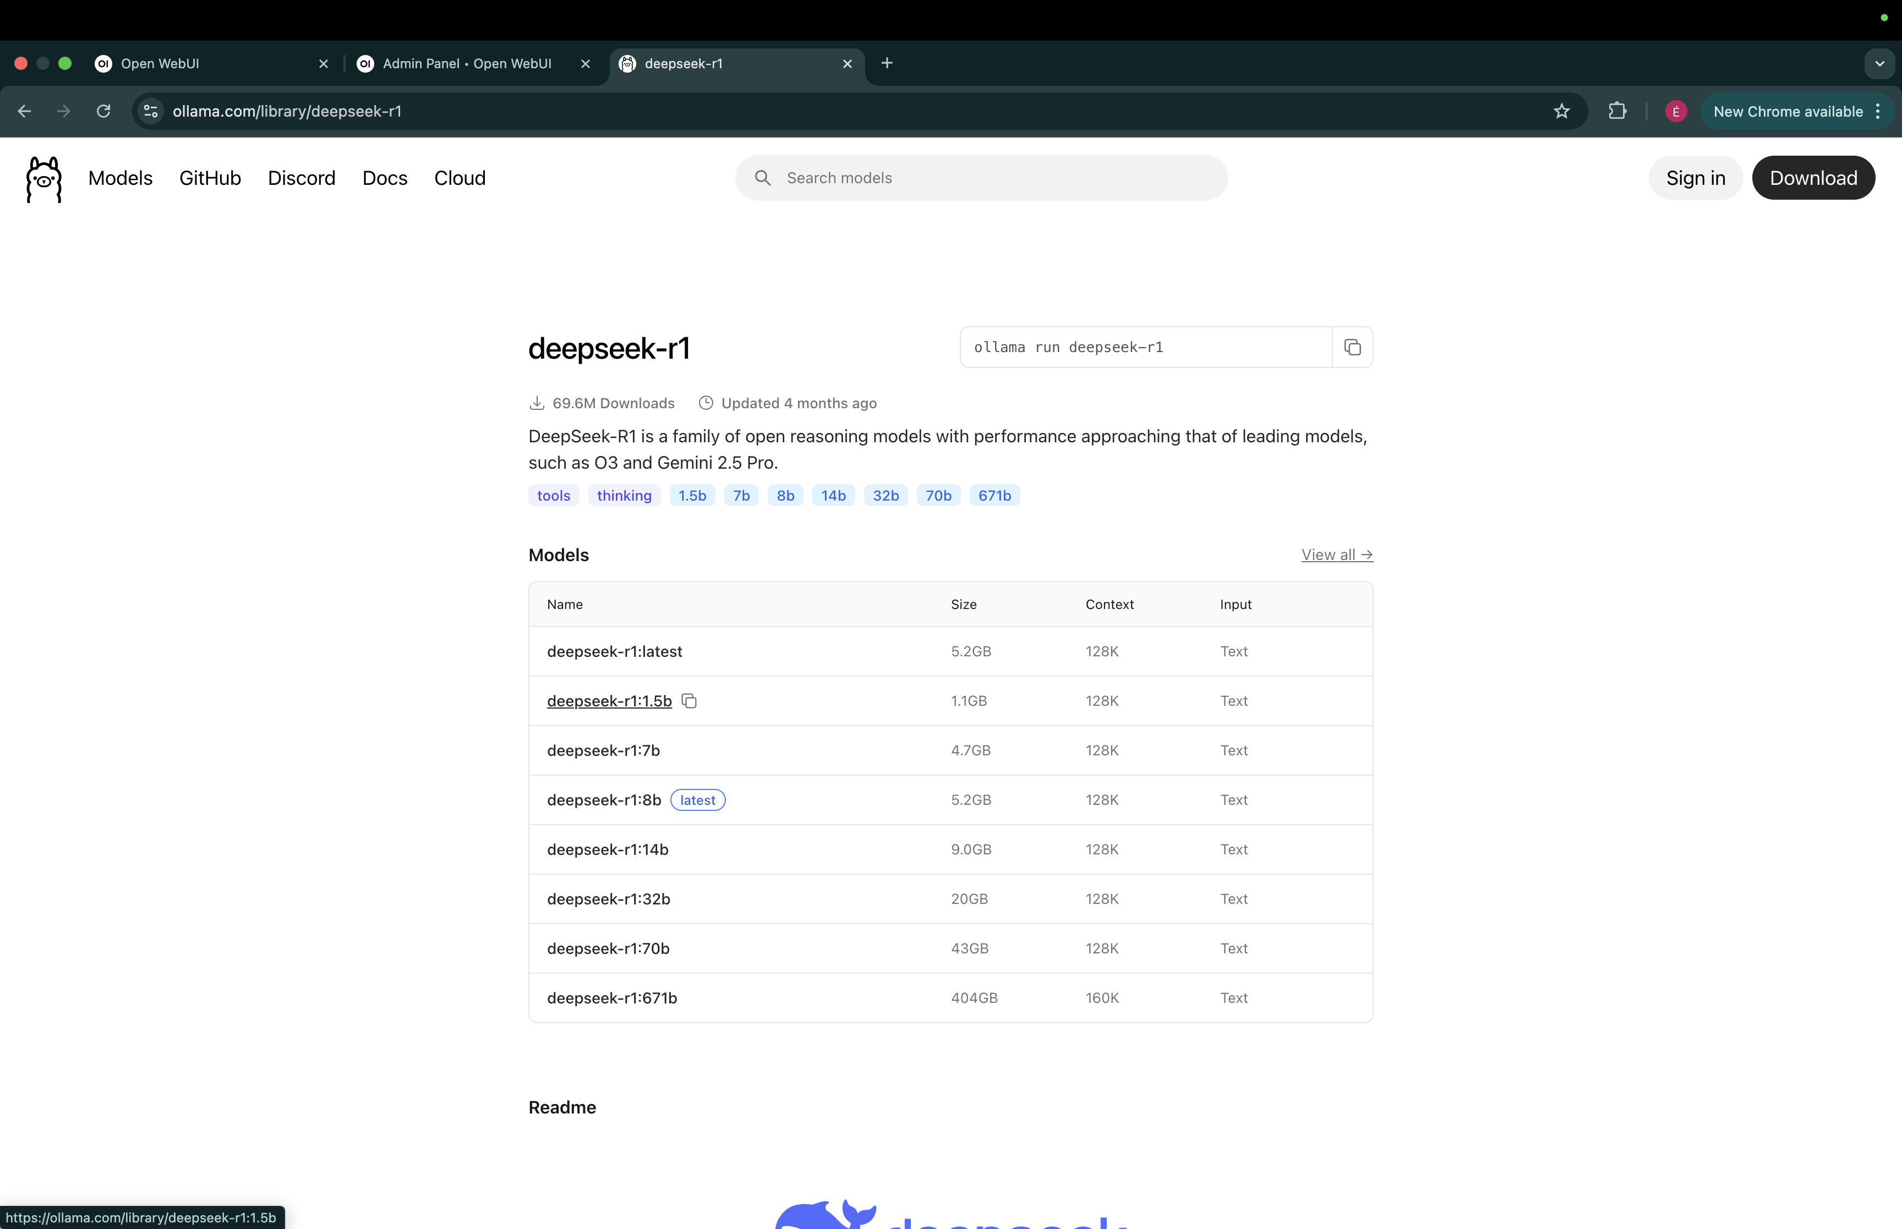Viewport: 1902px width, 1229px height.
Task: Select the 1.5b size tag
Action: click(692, 496)
